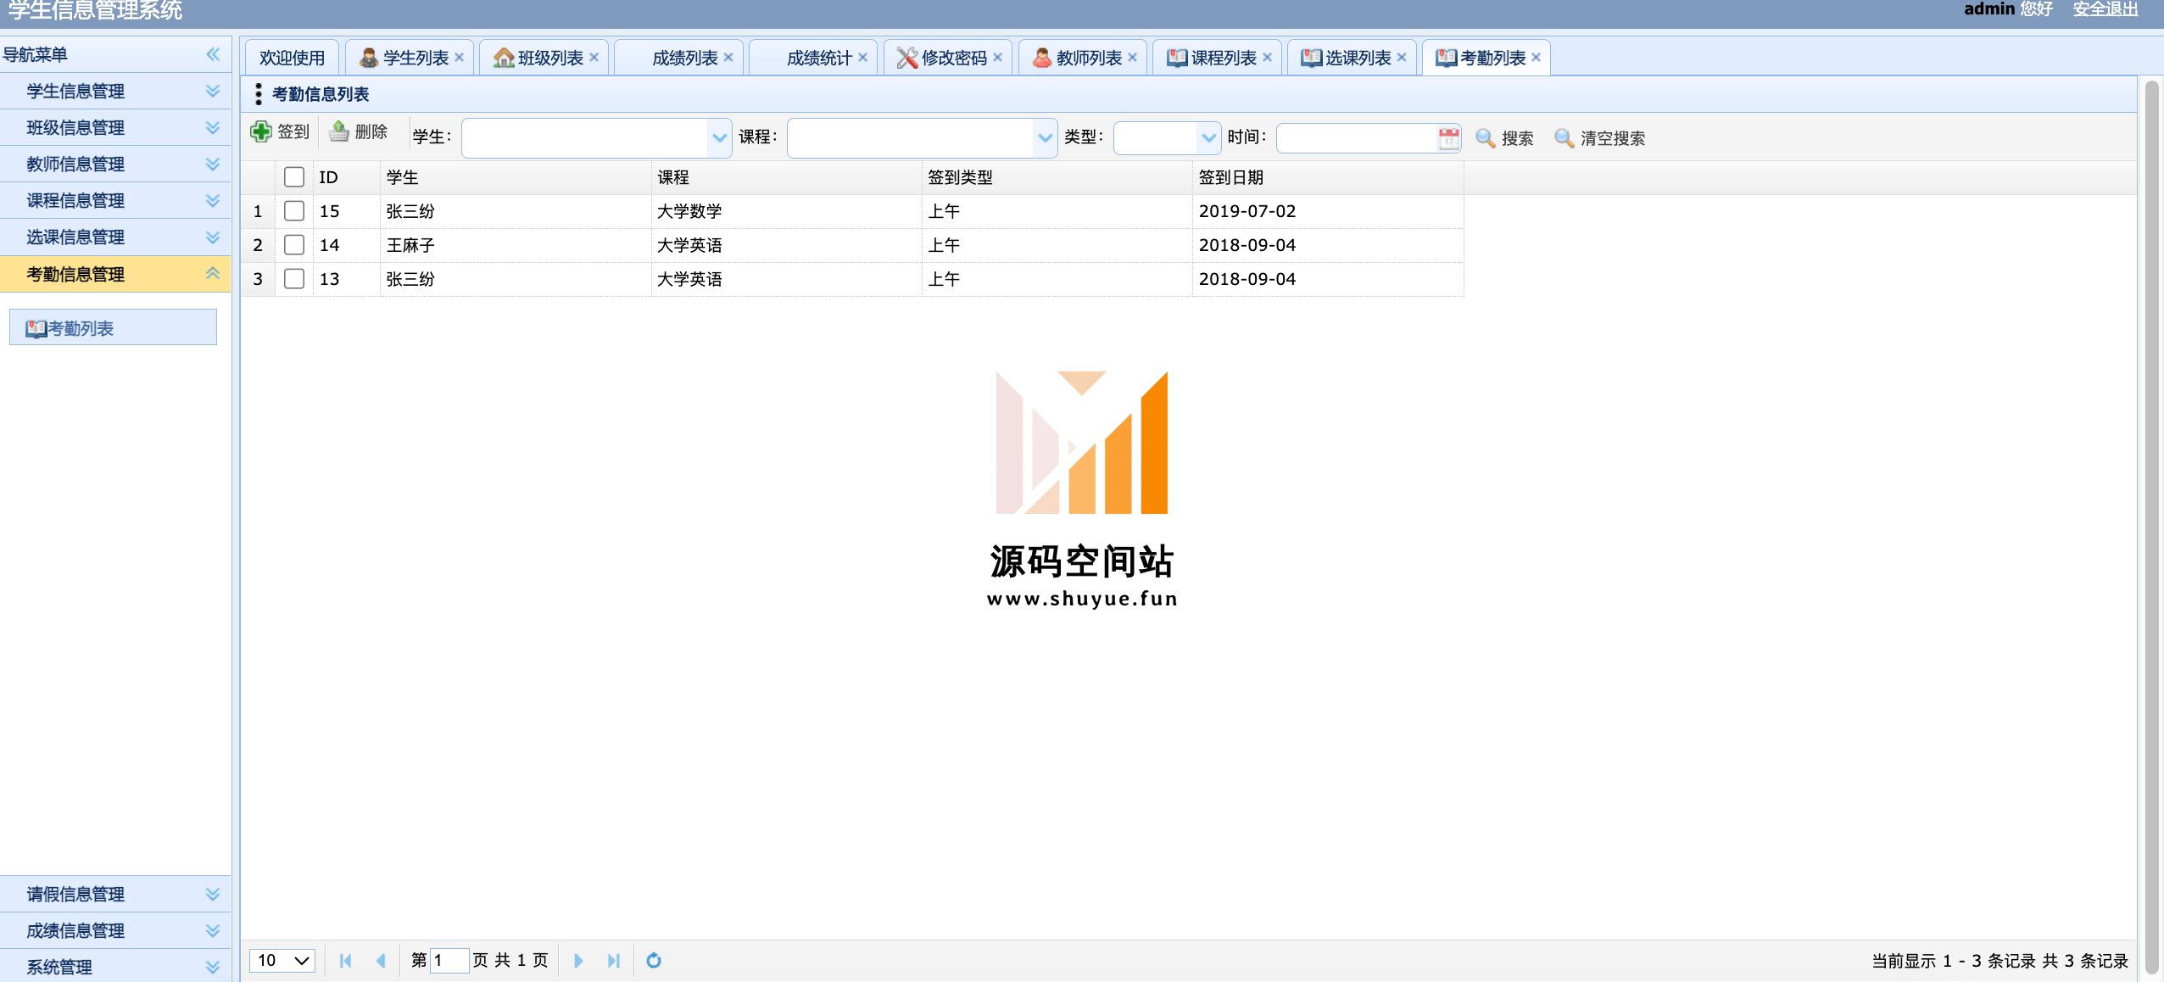Close the 班级列表 tab

(594, 58)
